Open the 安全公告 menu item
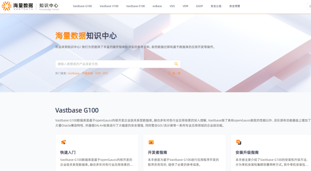 (x=216, y=6)
